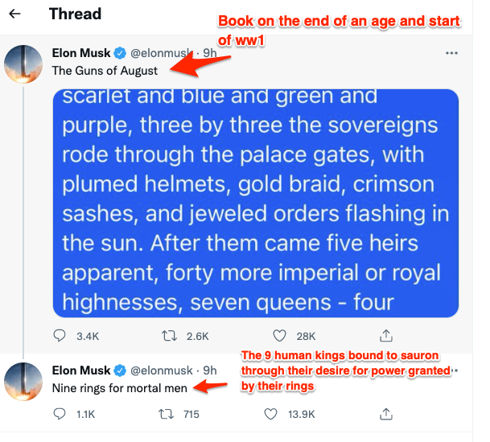Open the second tweet's profile avatar
The image size is (490, 442).
tap(24, 381)
